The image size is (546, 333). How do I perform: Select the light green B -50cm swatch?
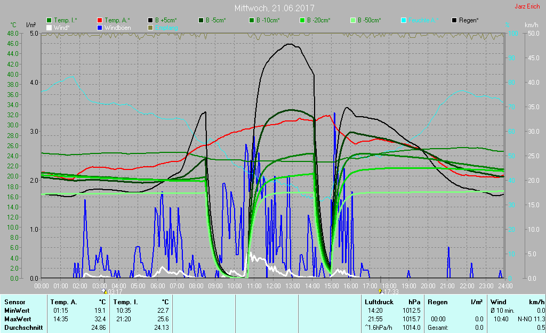[353, 20]
